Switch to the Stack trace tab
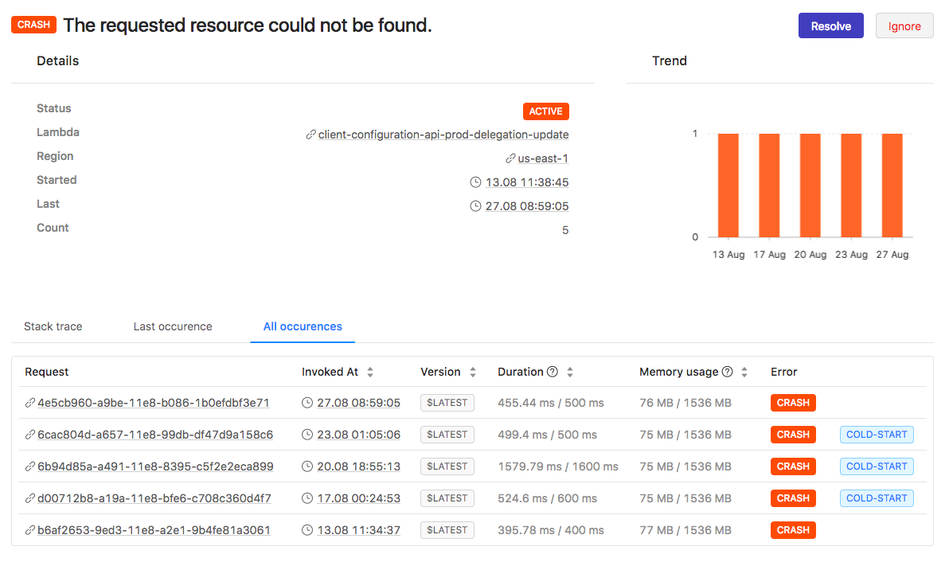The image size is (949, 562). [53, 326]
